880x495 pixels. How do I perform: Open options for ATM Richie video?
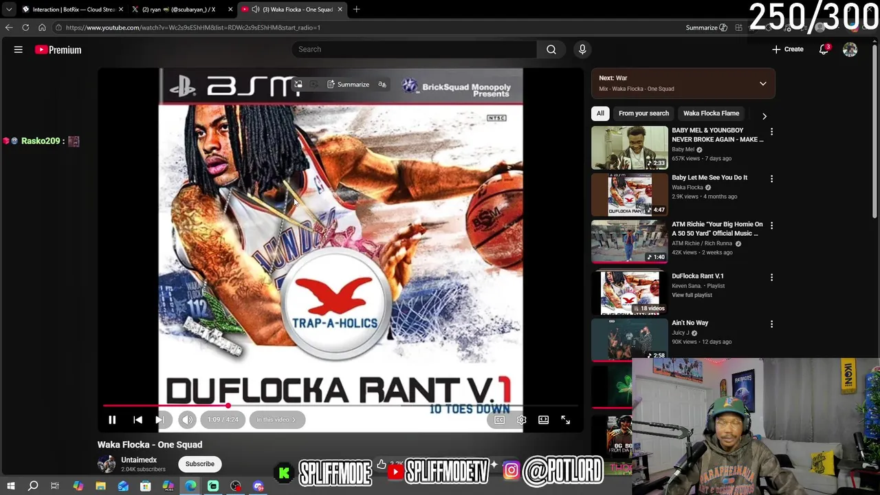771,225
